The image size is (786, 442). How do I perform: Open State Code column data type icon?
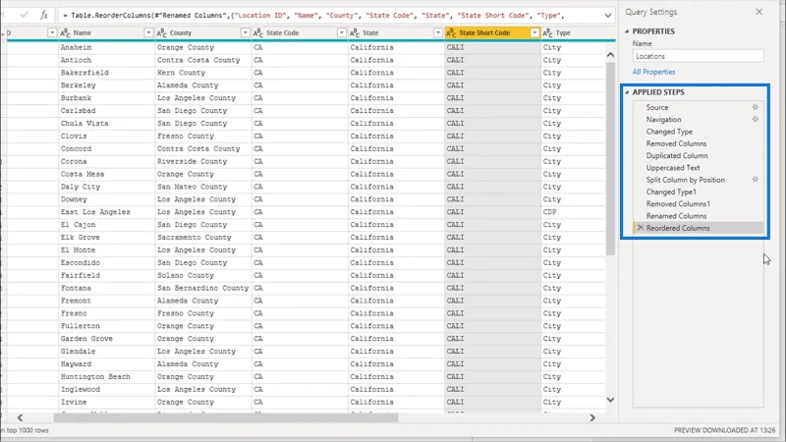click(x=258, y=32)
